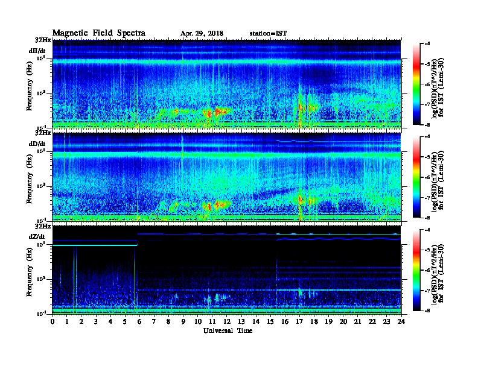Click the dH/dt colorbar's "log(PSD)(nT^2/Hz)" label
This screenshot has width=478, height=369.
pos(435,88)
